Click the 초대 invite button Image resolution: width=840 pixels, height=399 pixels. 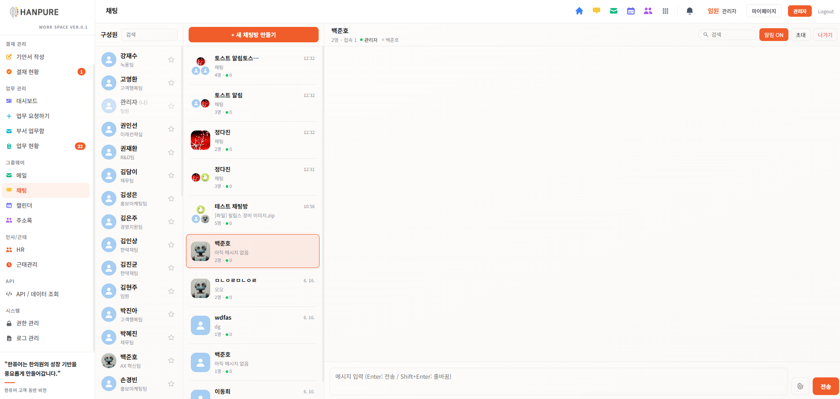[801, 35]
